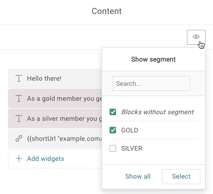Click the SILVER label text
The width and height of the screenshot is (213, 194).
click(x=132, y=148)
